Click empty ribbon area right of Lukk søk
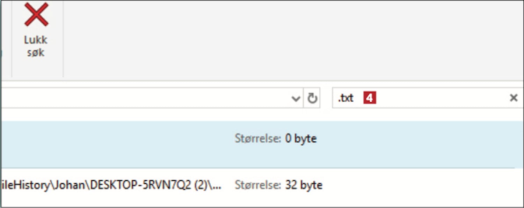This screenshot has width=524, height=208. pyautogui.click(x=279, y=38)
